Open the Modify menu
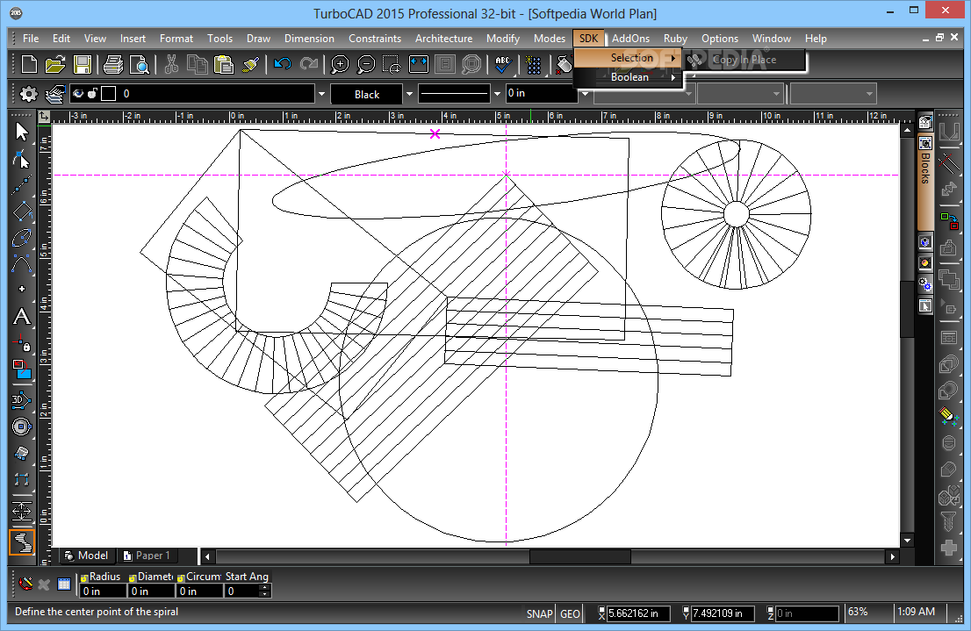The height and width of the screenshot is (631, 971). coord(503,39)
